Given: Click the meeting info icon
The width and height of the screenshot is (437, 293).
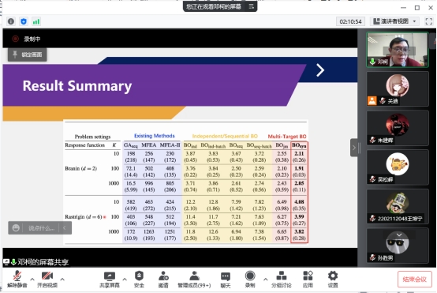Looking at the screenshot, I should [11, 21].
